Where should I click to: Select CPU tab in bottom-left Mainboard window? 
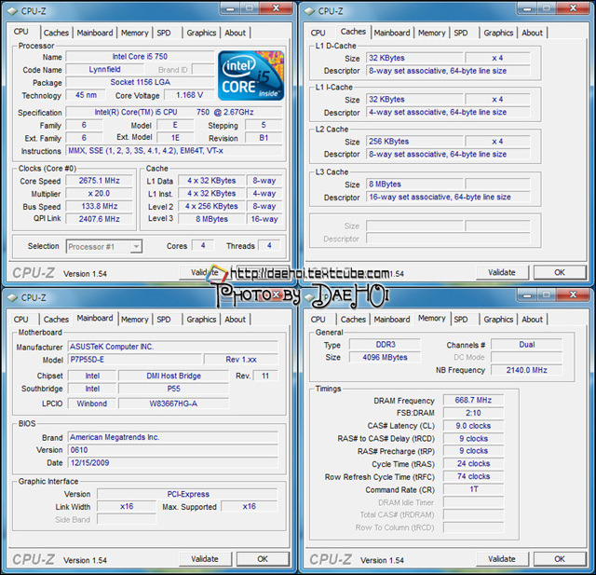point(20,320)
